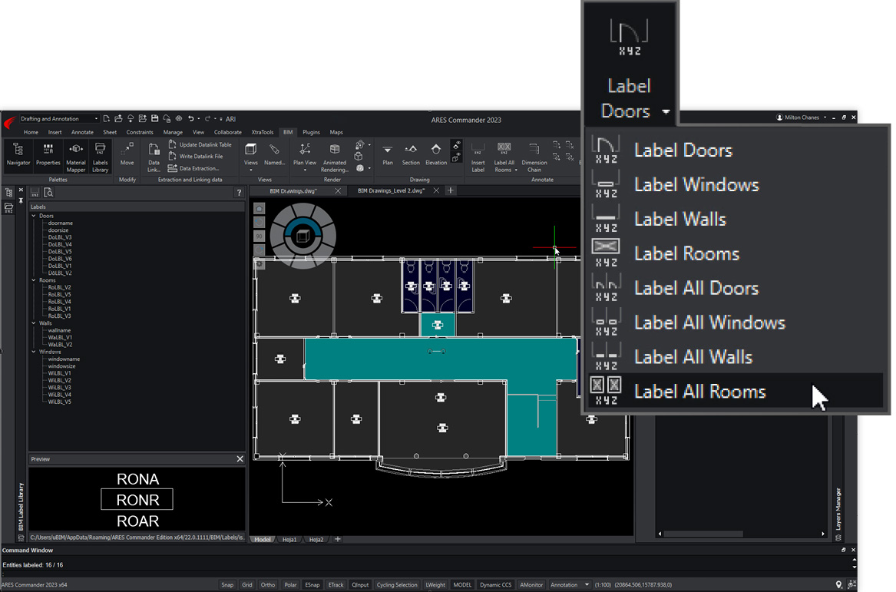Switch to BIM Drawings.dwg document tab
896x592 pixels.
click(x=293, y=191)
